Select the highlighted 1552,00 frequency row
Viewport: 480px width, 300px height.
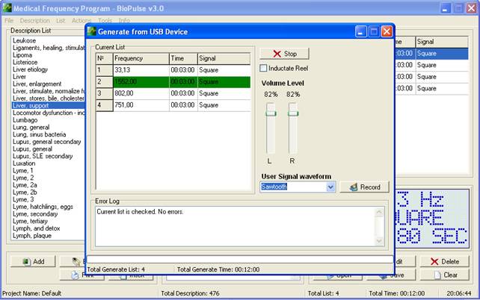(x=173, y=81)
